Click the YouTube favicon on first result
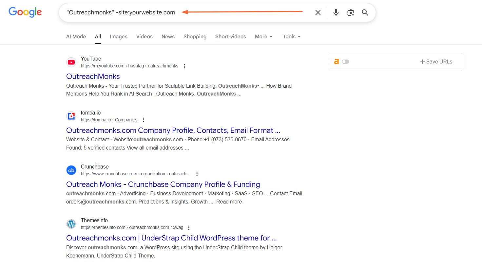482x265 pixels. point(71,62)
